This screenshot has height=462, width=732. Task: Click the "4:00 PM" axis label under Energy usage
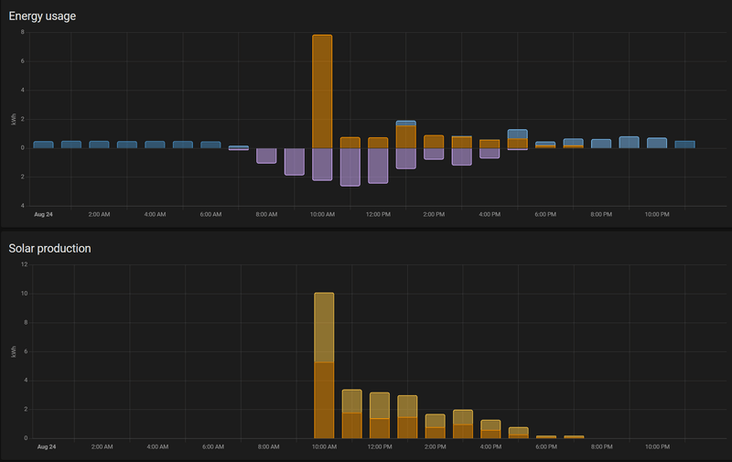[x=490, y=215]
